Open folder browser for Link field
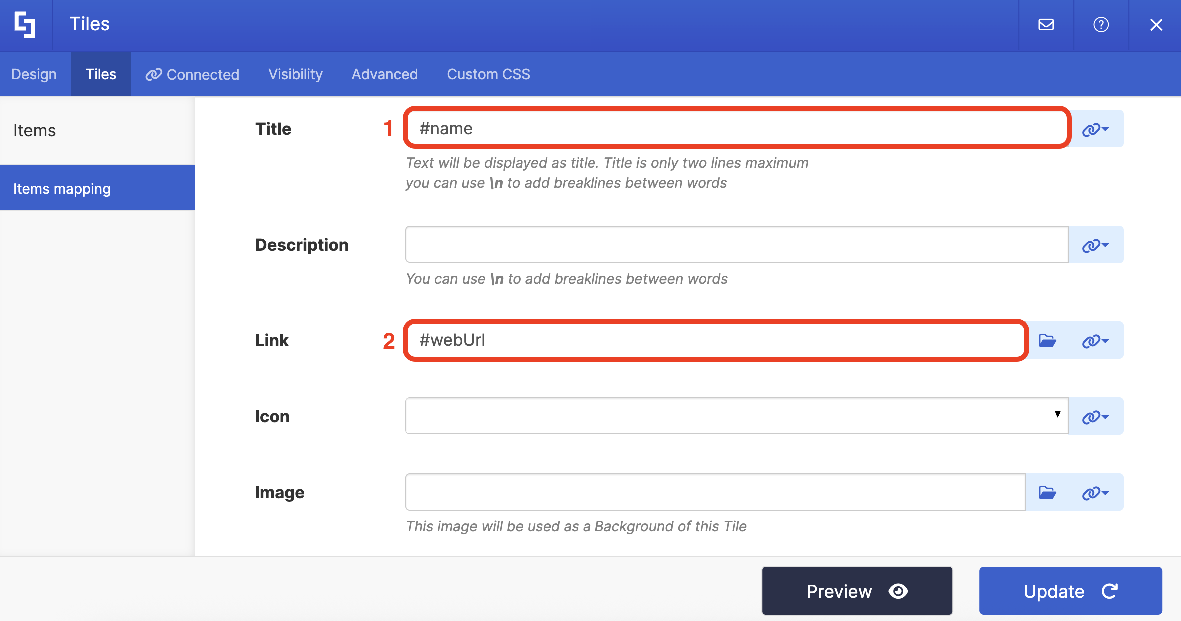The image size is (1181, 621). tap(1047, 341)
